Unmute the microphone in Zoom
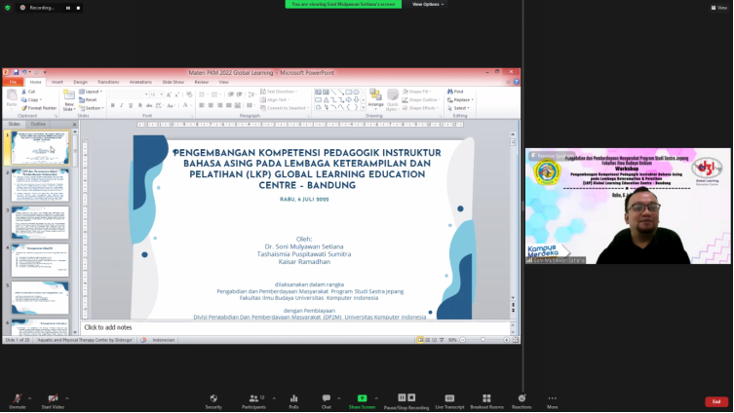The width and height of the screenshot is (734, 413). pyautogui.click(x=18, y=401)
